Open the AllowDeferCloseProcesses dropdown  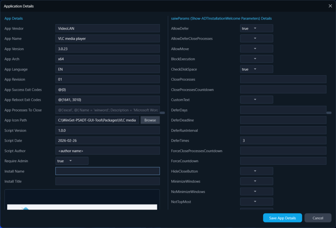(x=256, y=38)
